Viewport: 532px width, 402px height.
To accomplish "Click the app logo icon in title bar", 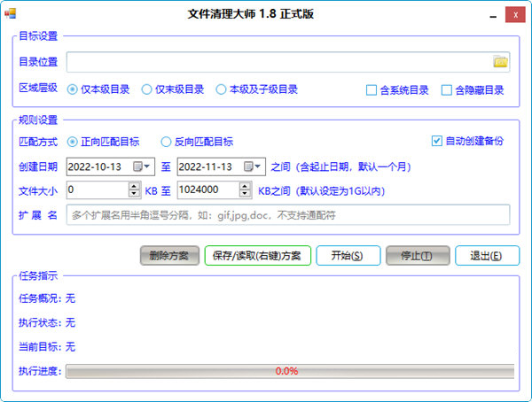I will click(x=10, y=13).
